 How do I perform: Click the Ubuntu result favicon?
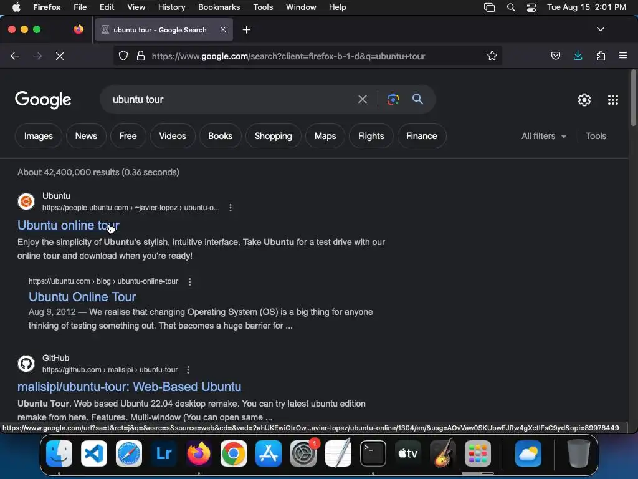[26, 201]
